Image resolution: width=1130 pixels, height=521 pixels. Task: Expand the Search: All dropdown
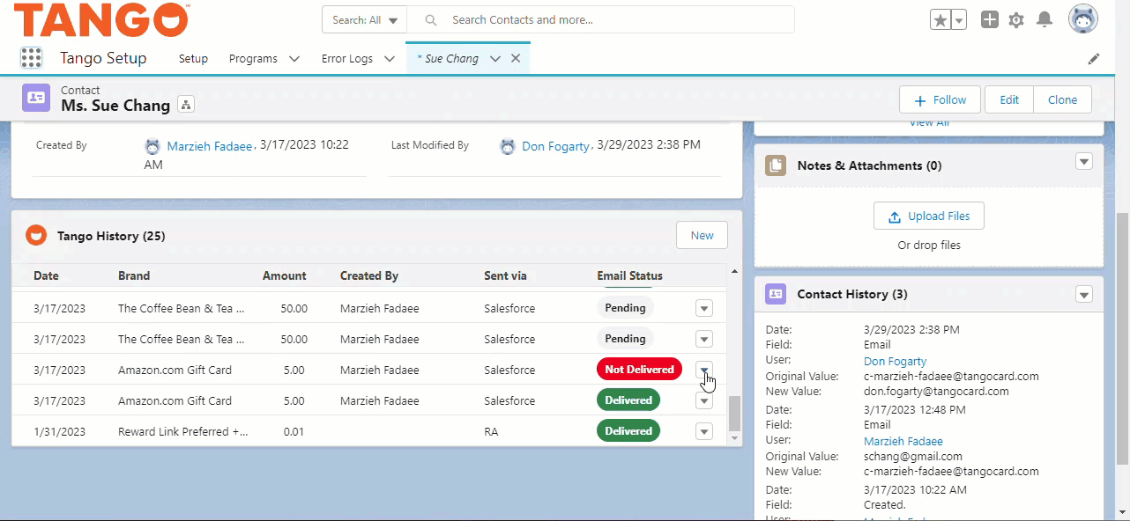click(x=365, y=20)
